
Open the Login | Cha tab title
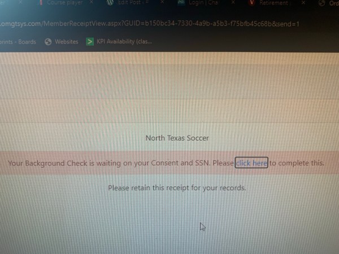click(203, 3)
